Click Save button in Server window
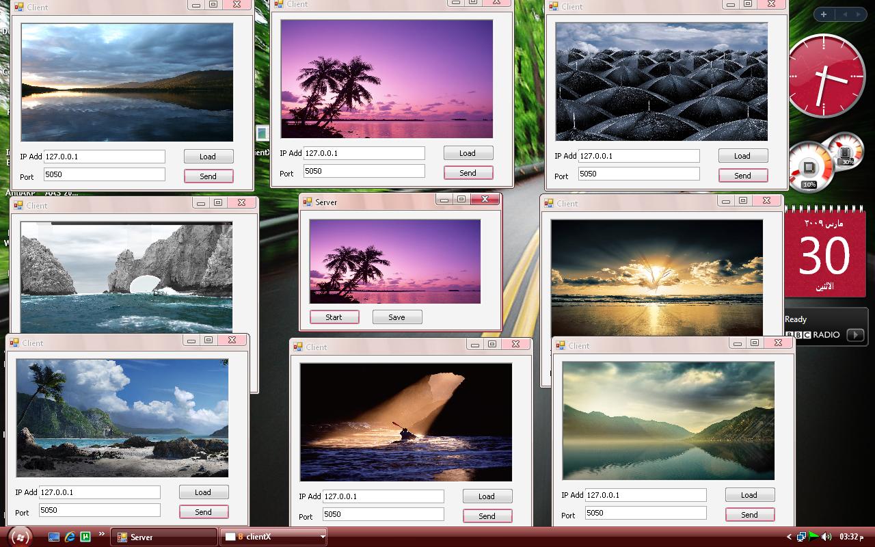 [x=397, y=317]
